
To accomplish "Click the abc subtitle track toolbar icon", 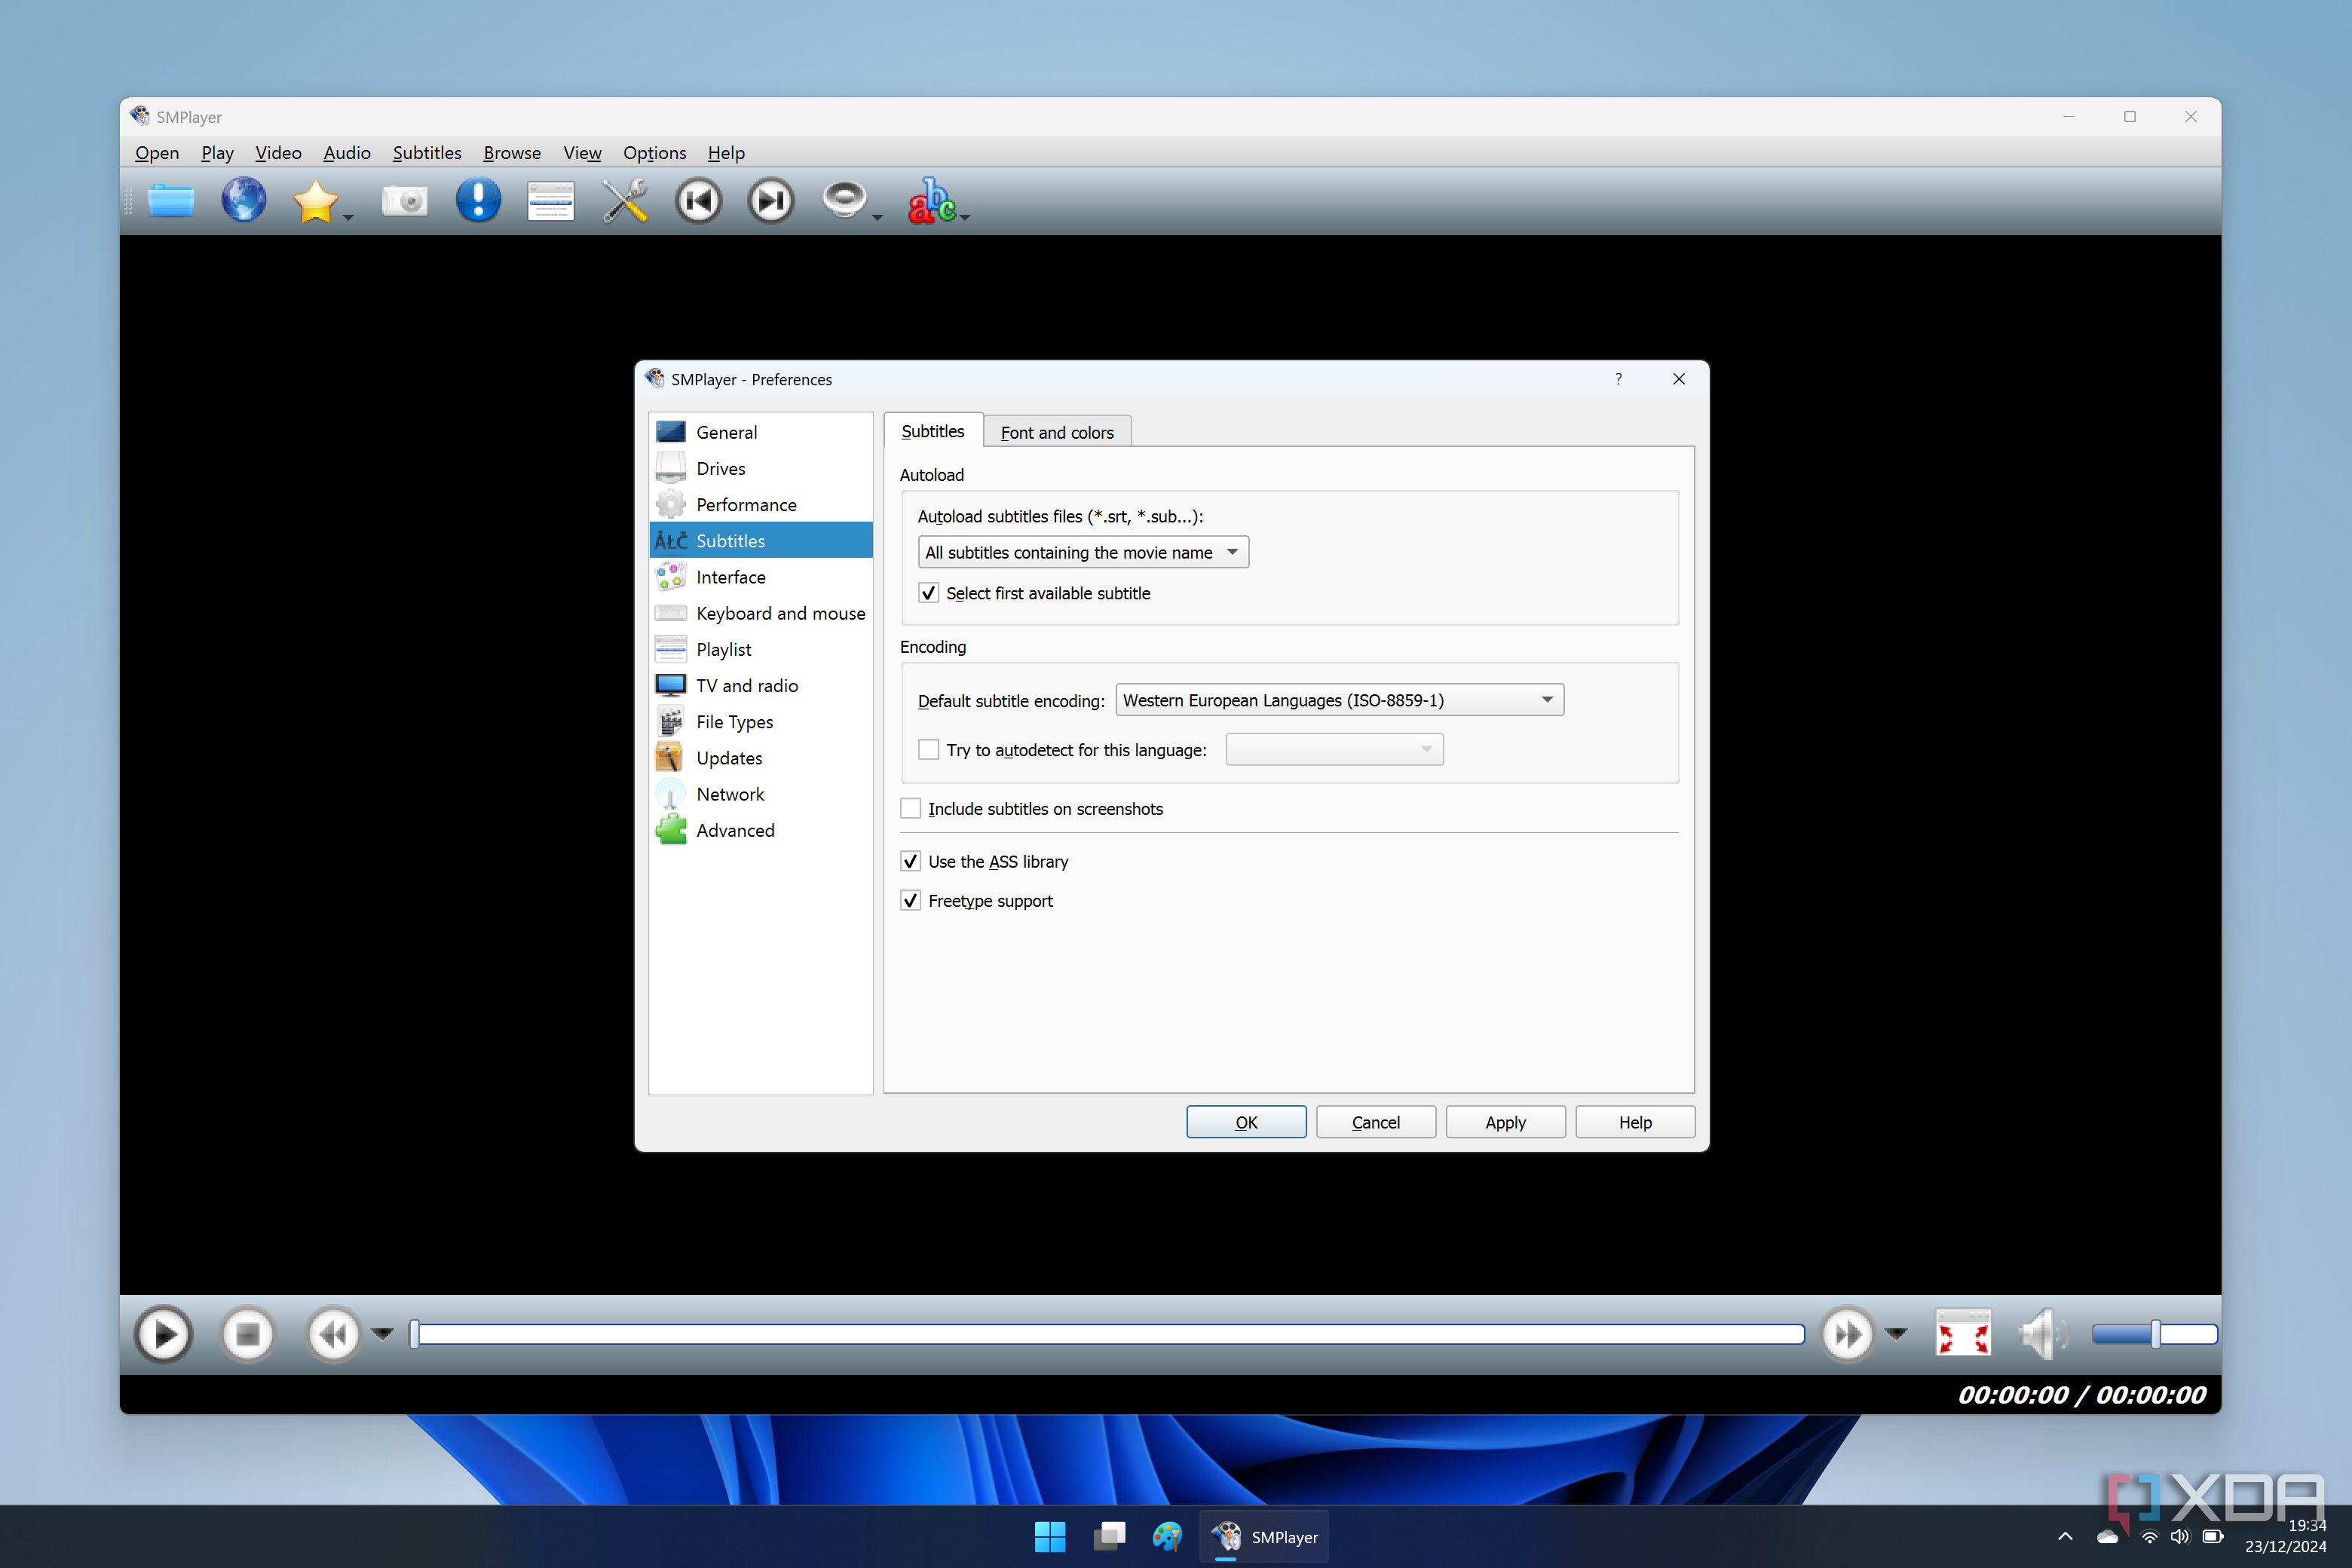I will coord(932,201).
